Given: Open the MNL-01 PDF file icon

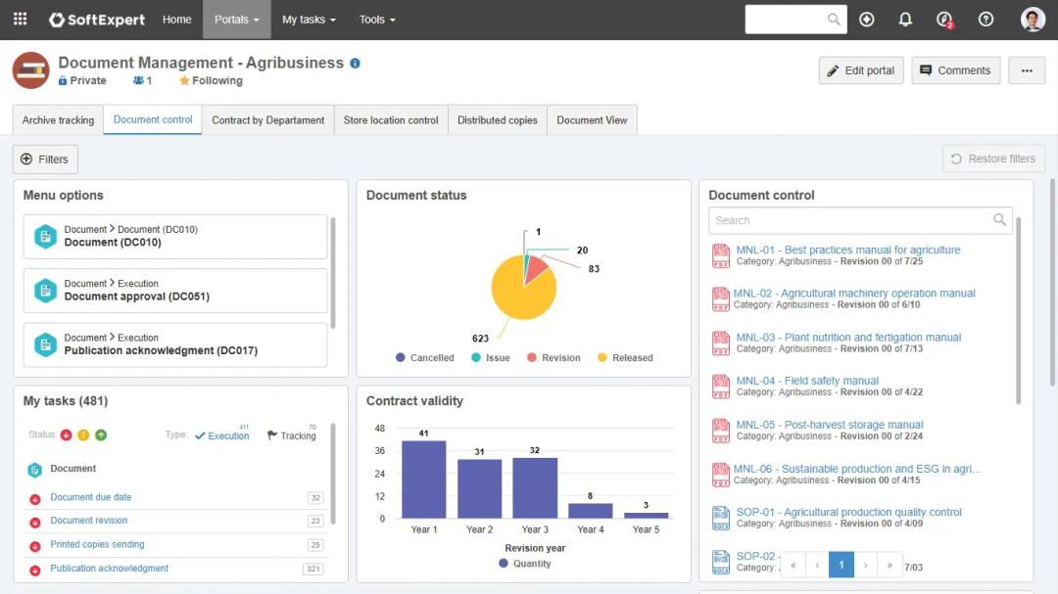Looking at the screenshot, I should coord(721,255).
